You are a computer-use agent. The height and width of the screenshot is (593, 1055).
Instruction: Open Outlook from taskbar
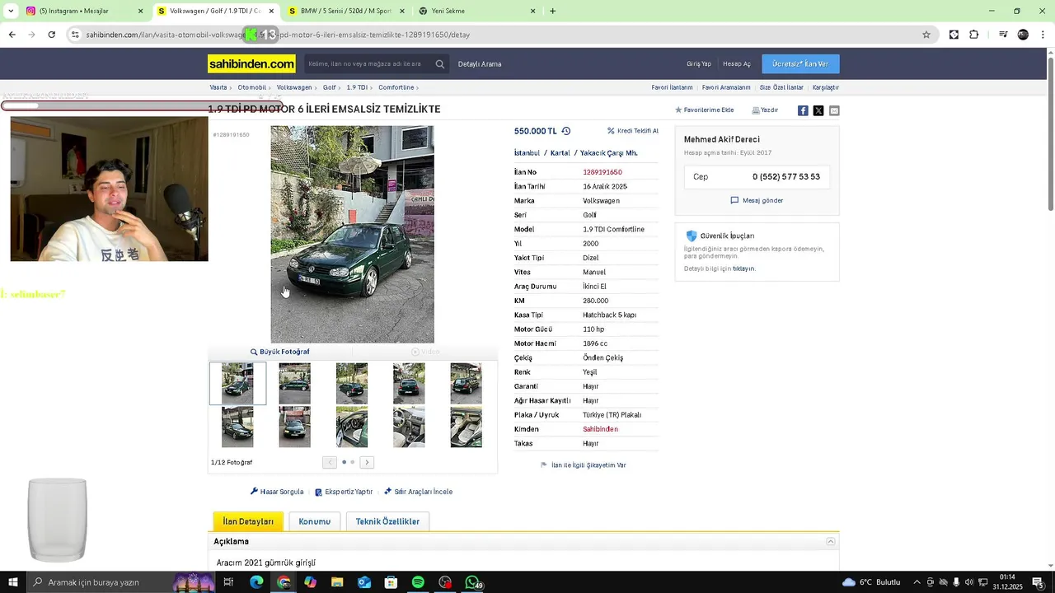[364, 582]
